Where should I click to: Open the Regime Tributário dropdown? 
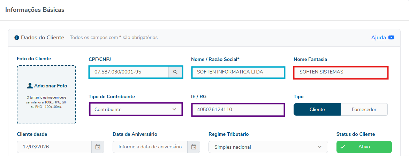[268, 147]
